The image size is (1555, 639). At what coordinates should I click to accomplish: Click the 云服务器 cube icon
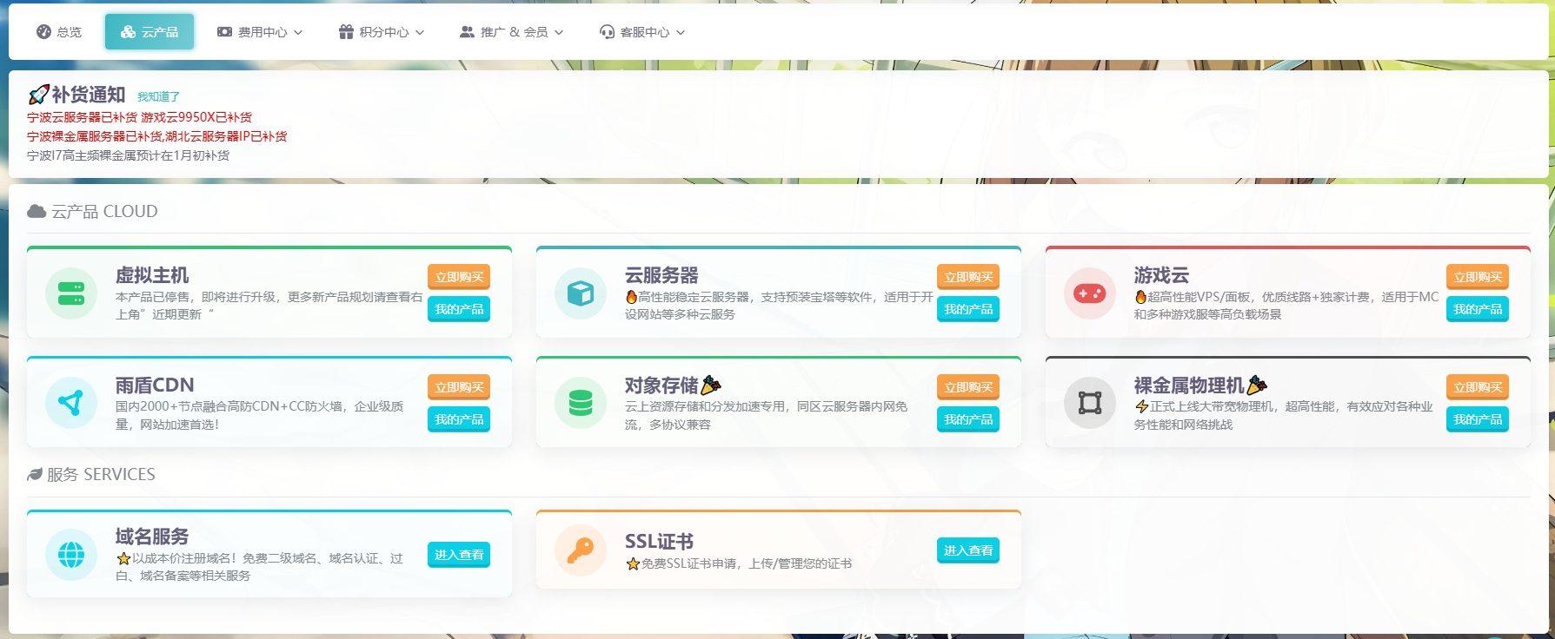pyautogui.click(x=581, y=293)
